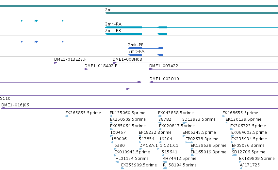The width and height of the screenshot is (278, 170).
Task: Open the DME1-013E23.F clone label
Action: (70, 59)
